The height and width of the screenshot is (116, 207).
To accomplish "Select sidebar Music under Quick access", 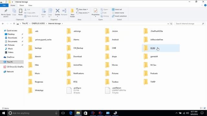I will click(10, 49).
